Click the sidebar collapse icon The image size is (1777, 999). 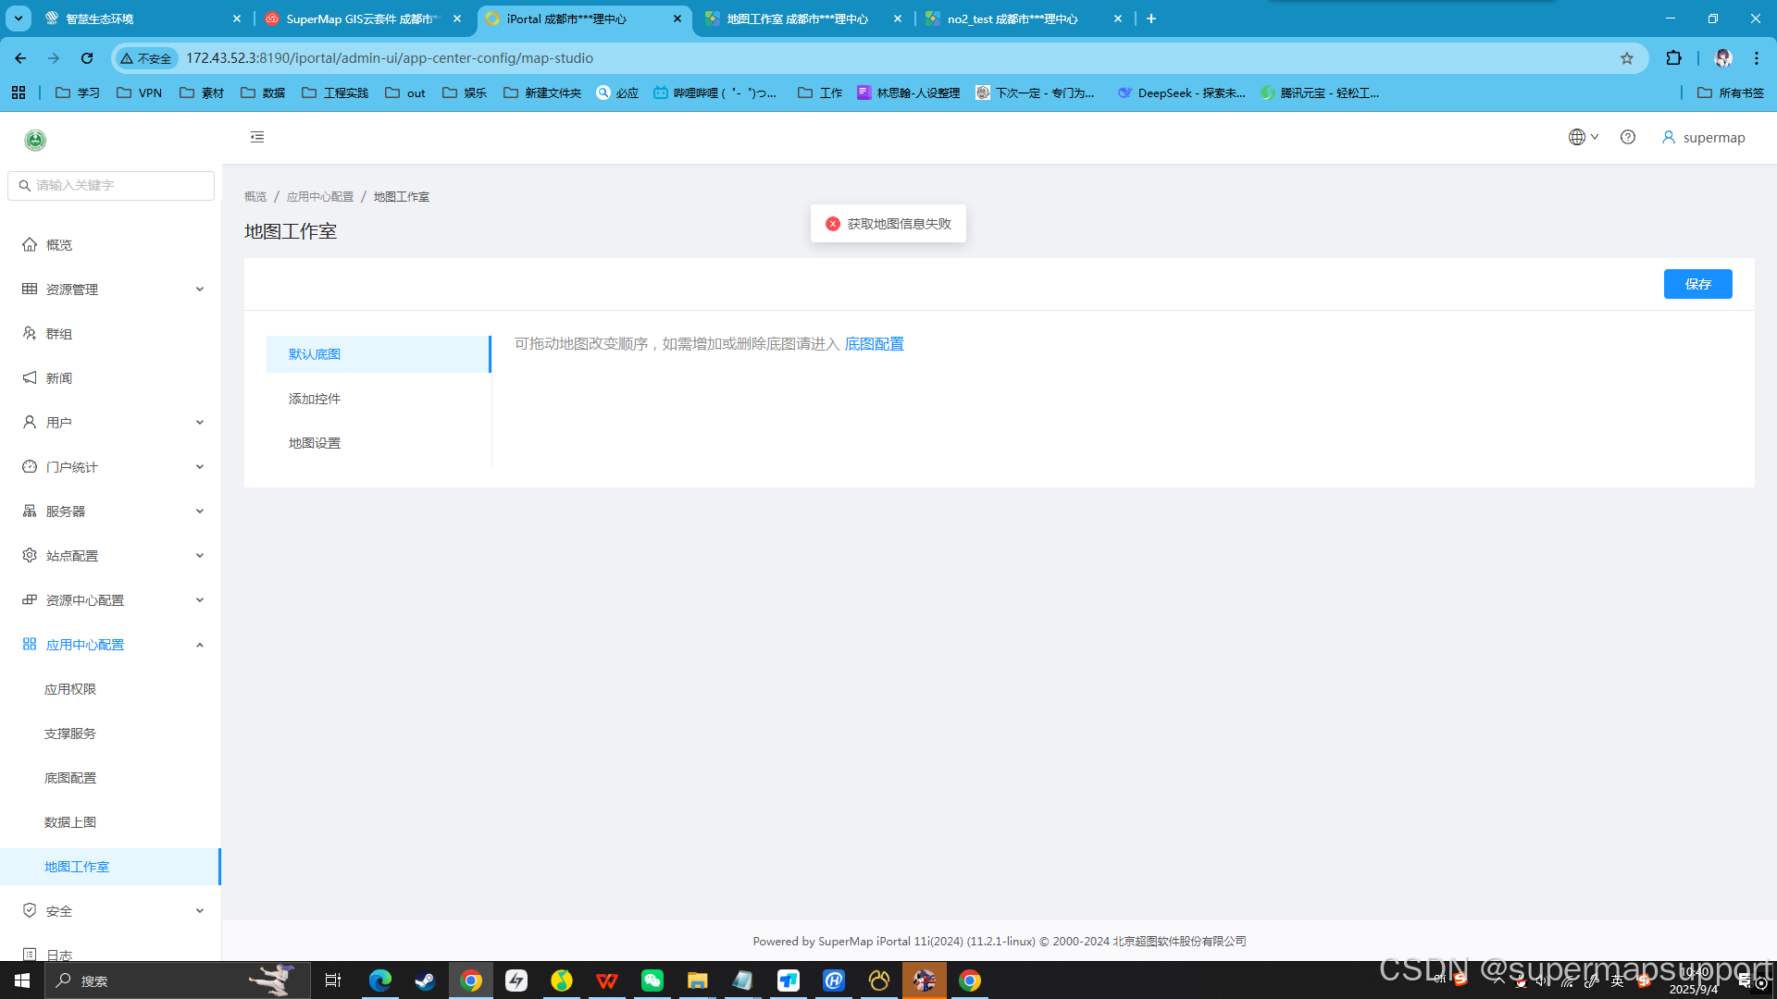[x=256, y=136]
